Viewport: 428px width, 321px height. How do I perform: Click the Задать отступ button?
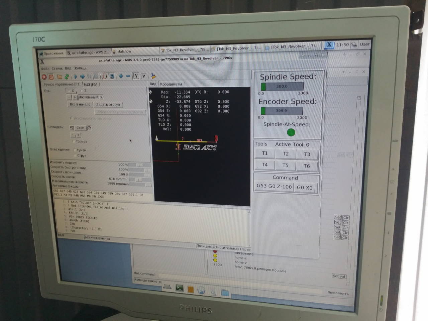tap(108, 104)
